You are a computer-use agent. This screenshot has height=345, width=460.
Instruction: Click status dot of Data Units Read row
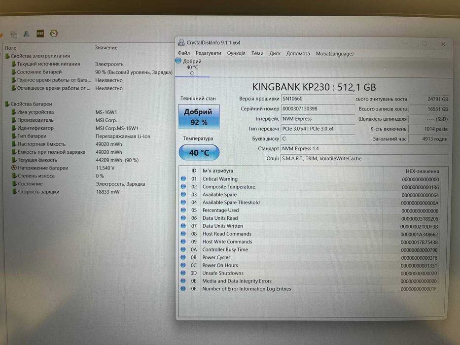[x=183, y=218]
